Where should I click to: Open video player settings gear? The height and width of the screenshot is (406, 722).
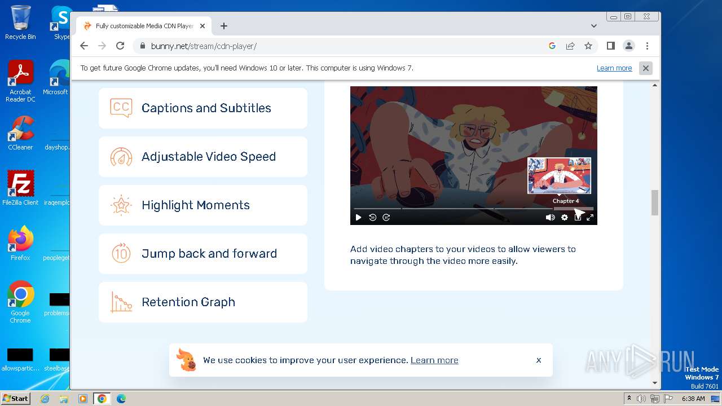click(x=564, y=218)
